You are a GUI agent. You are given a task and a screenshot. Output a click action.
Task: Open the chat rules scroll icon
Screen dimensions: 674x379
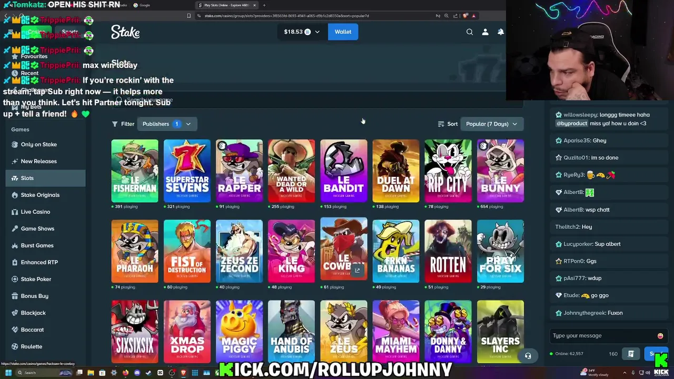(x=631, y=354)
